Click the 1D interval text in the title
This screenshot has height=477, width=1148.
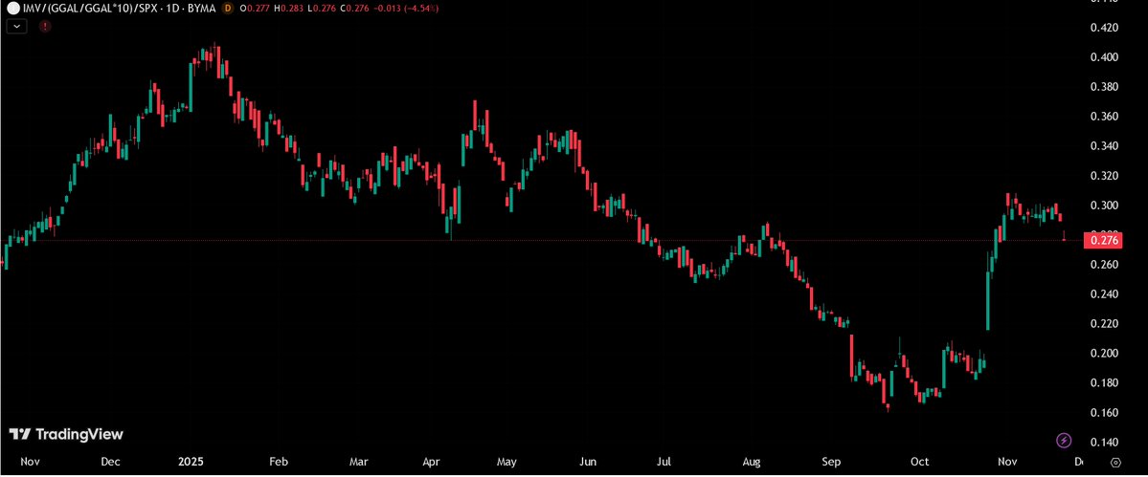(x=172, y=8)
